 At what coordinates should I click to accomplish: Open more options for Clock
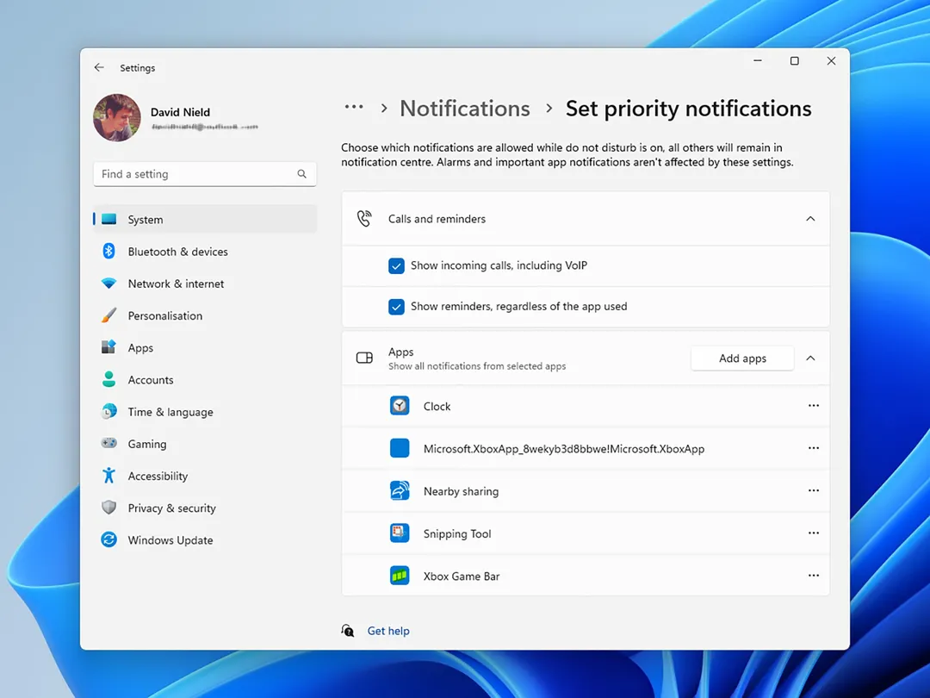814,406
